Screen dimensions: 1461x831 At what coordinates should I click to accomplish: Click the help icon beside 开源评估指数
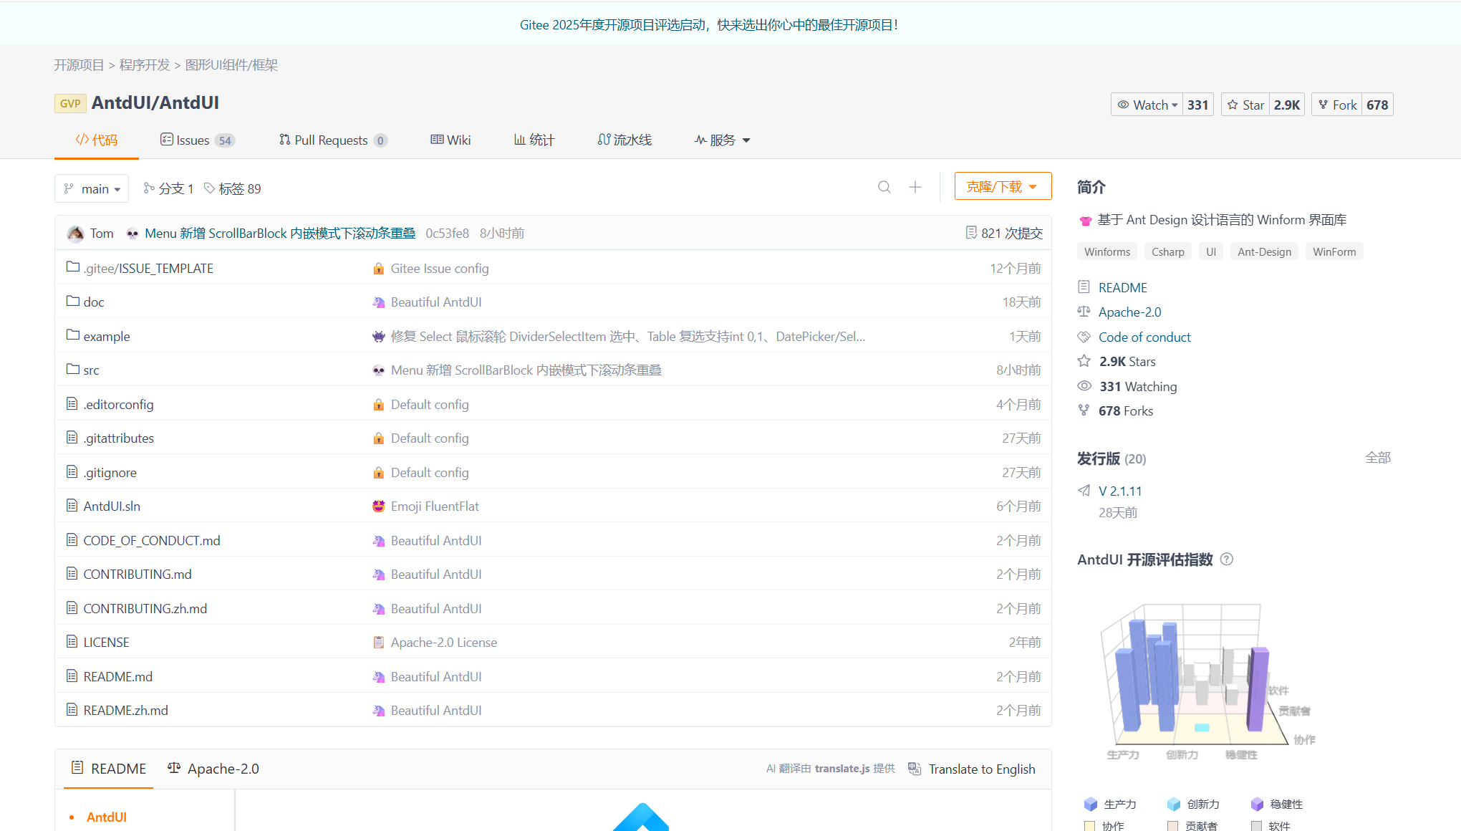pos(1227,559)
